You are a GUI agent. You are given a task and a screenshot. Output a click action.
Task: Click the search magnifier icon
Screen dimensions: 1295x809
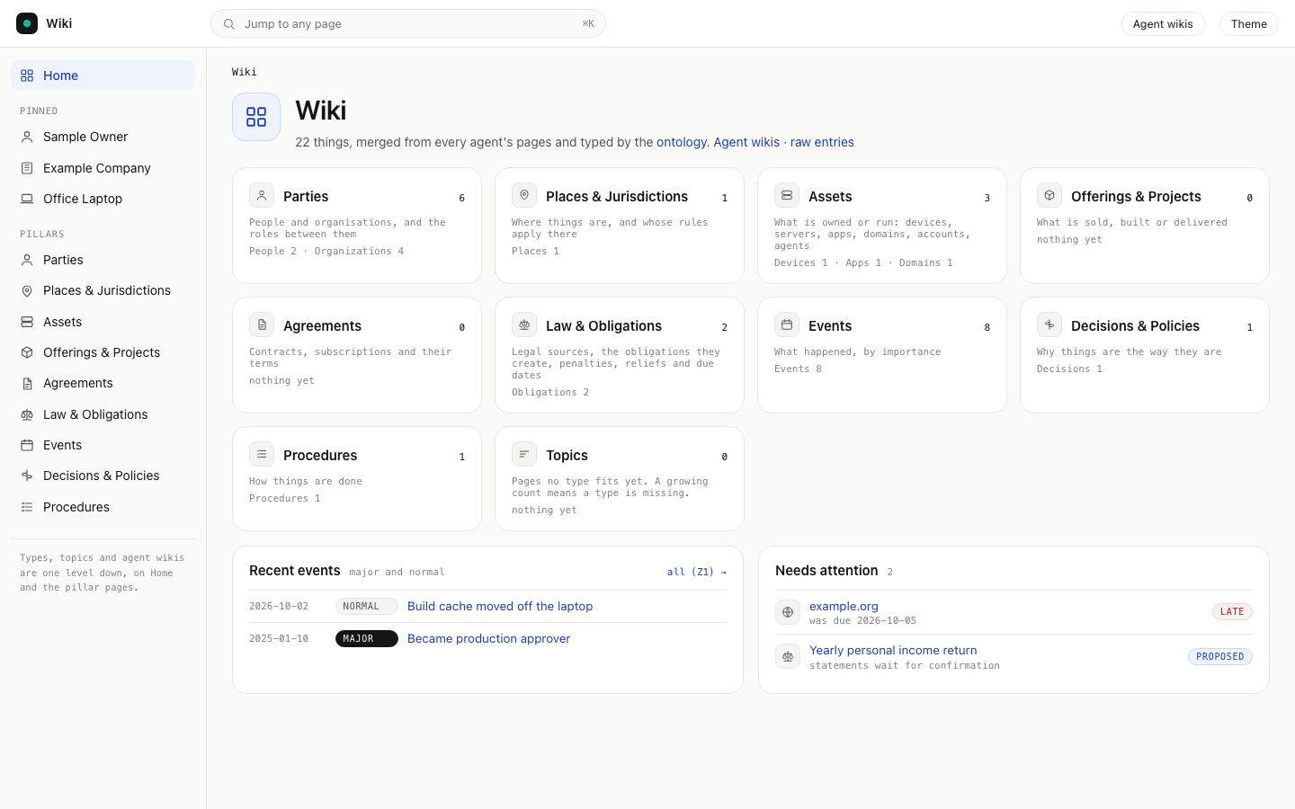coord(229,24)
